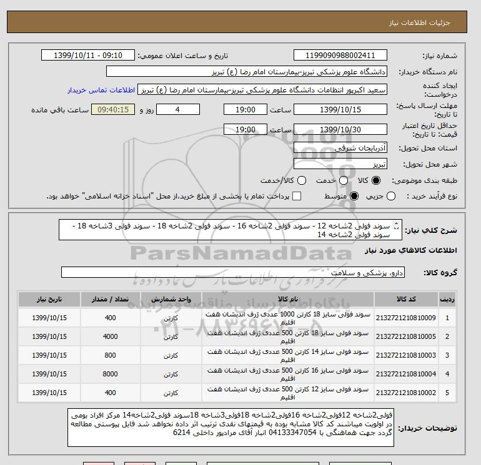
Task: Click row number 3 cell
Action: point(447,355)
